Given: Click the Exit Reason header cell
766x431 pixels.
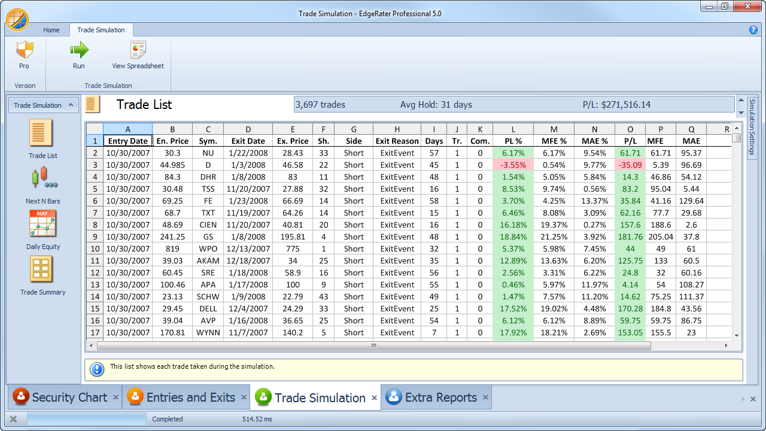Looking at the screenshot, I should click(397, 141).
